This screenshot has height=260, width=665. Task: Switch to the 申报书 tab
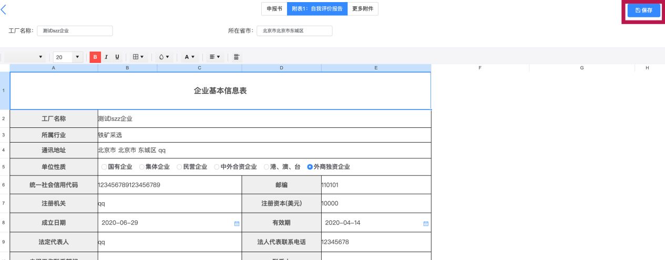click(274, 9)
